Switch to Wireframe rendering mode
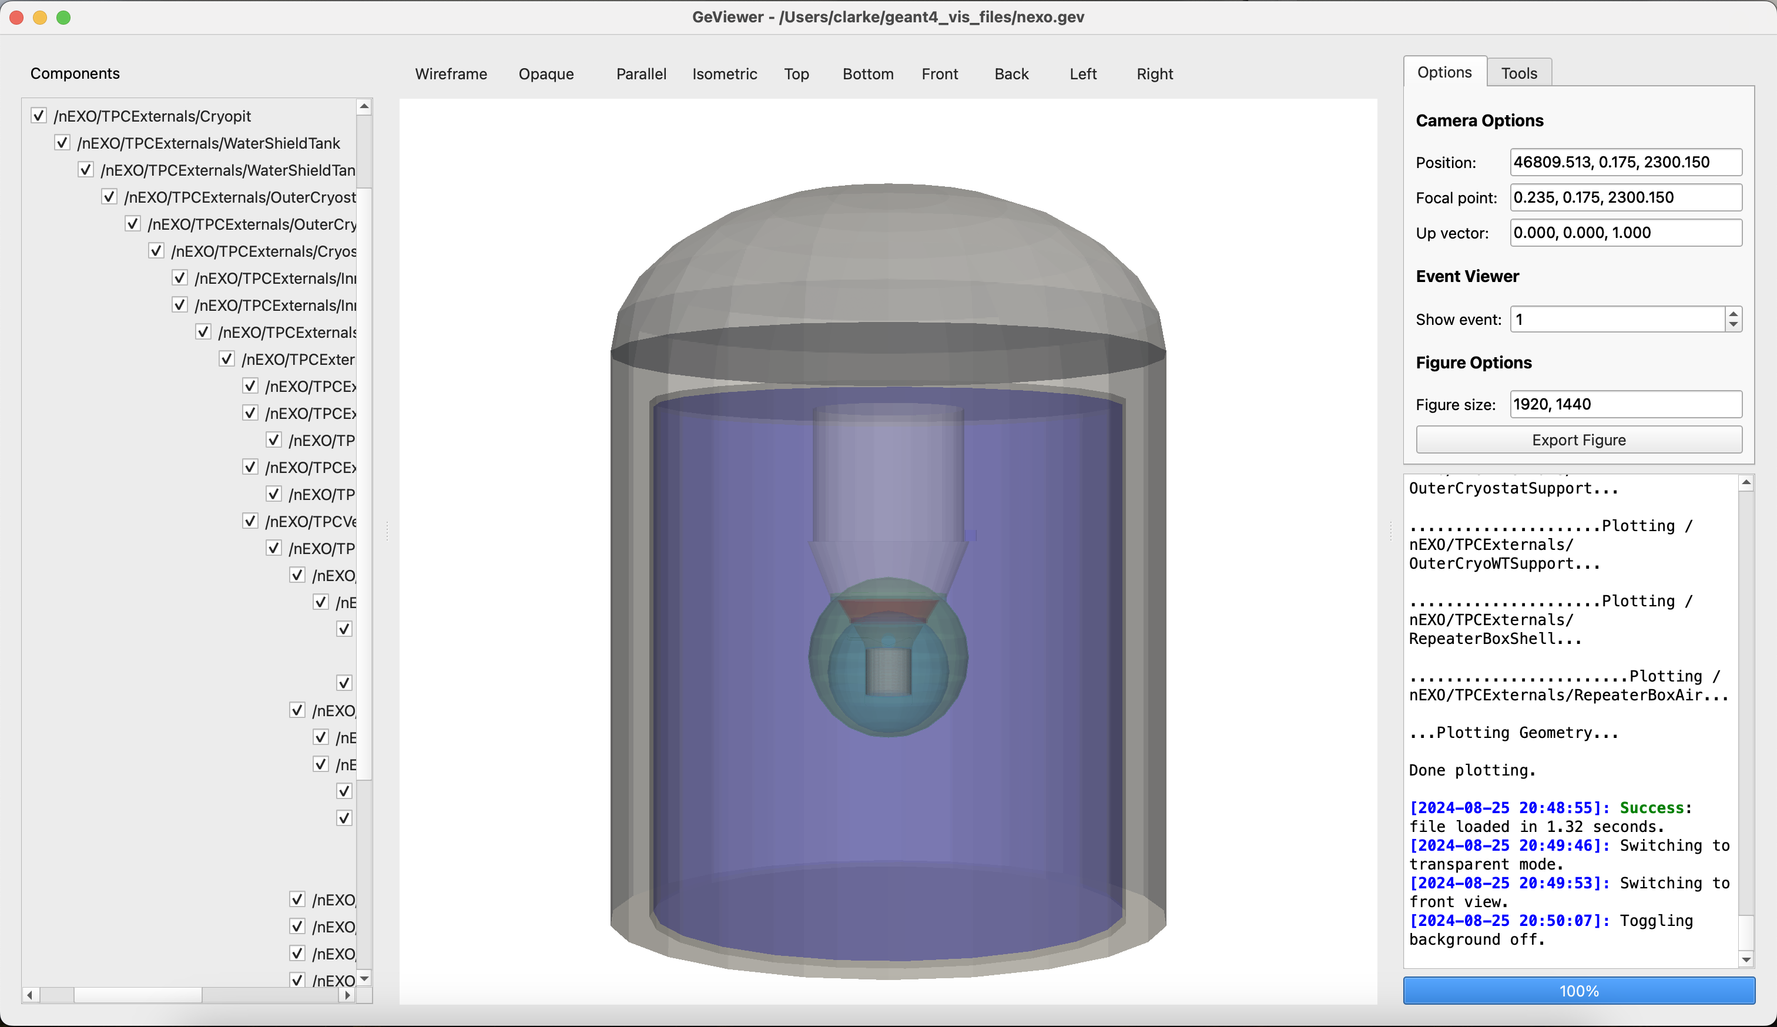The width and height of the screenshot is (1777, 1027). (x=451, y=74)
